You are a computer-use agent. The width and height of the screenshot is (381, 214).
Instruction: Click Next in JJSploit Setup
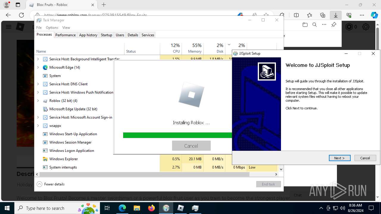pyautogui.click(x=340, y=158)
